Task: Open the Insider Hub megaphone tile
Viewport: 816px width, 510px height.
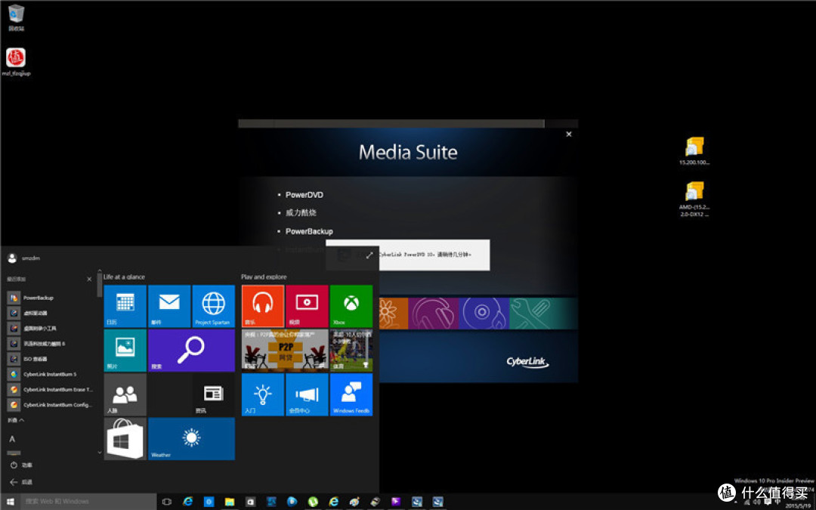Action: point(307,394)
